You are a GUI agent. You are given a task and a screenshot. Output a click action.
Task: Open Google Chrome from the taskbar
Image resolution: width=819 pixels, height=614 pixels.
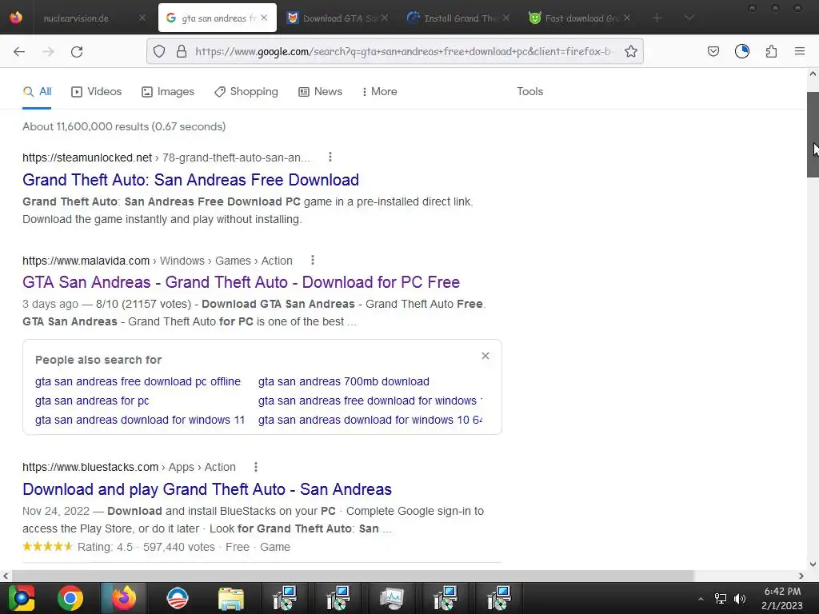pos(70,598)
